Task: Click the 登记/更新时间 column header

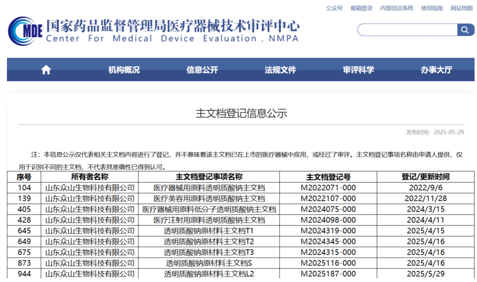Action: (425, 177)
